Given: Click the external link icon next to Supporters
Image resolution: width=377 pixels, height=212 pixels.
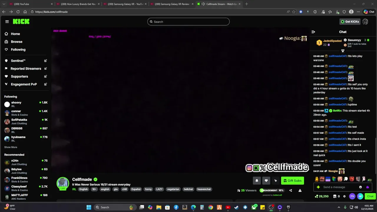Looking at the screenshot, I should coord(46,76).
